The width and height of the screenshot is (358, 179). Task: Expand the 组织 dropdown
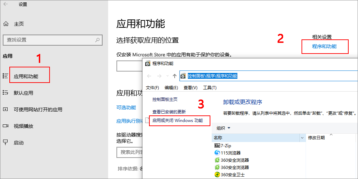coord(223,128)
